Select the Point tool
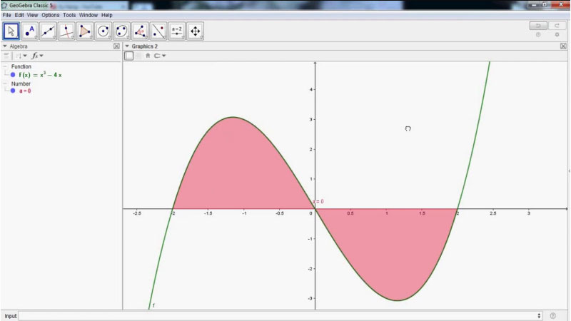Screen dimensions: 571x321 tap(30, 31)
